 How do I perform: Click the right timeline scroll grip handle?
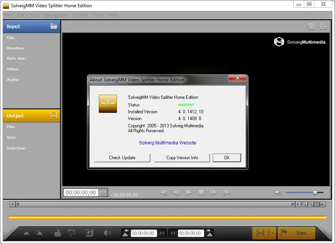point(292,204)
